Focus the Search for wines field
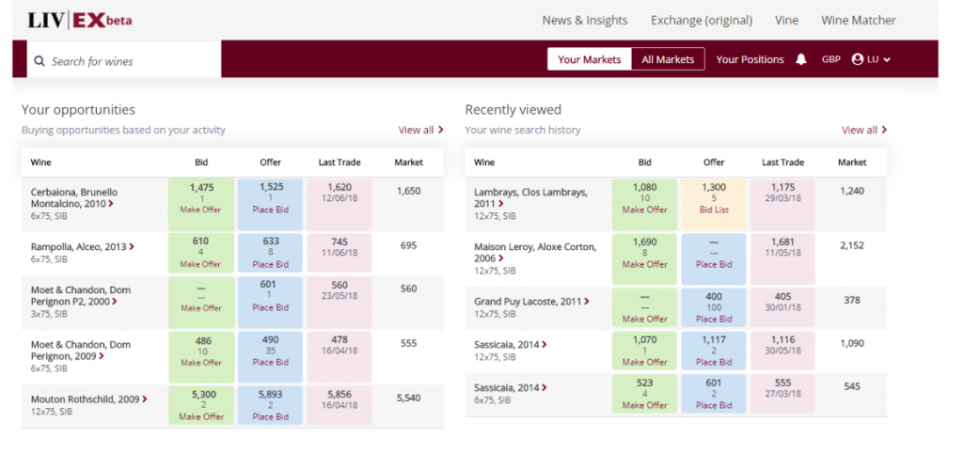The height and width of the screenshot is (469, 963). pos(124,61)
